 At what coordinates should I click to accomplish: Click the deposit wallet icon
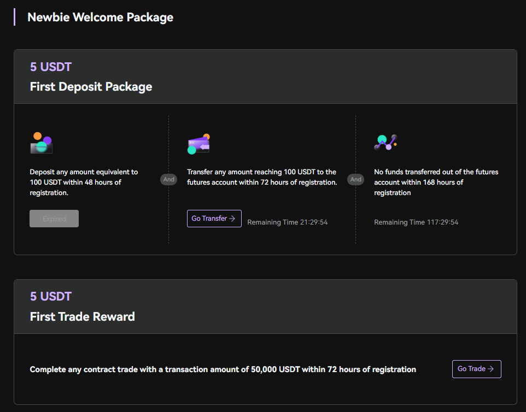(x=41, y=143)
